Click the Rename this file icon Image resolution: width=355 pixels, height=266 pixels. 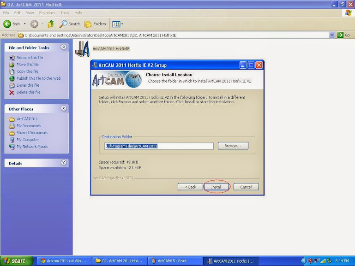point(12,58)
